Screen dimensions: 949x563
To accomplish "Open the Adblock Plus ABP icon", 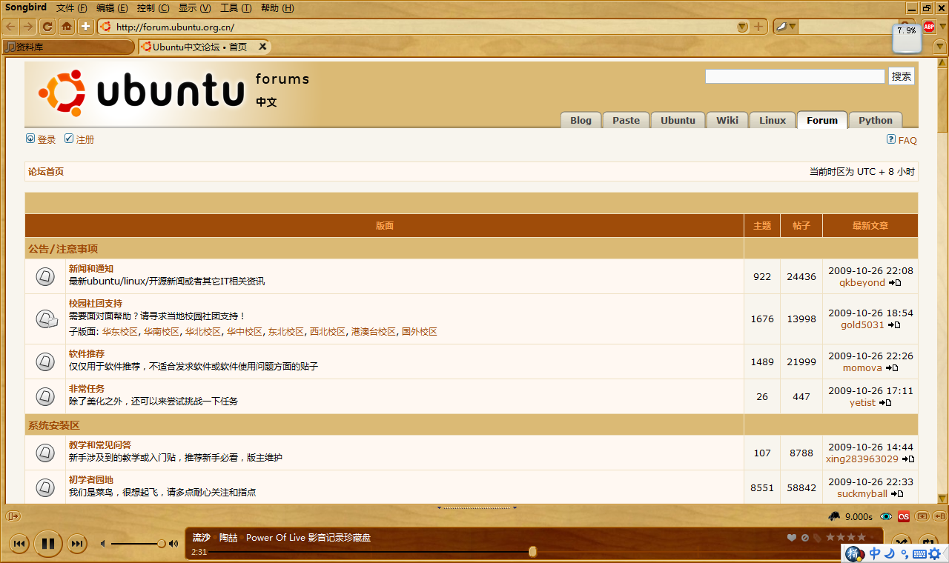I will tap(928, 27).
